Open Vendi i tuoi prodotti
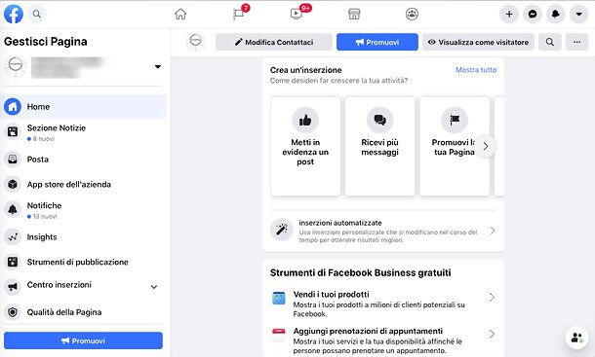Viewport: 595px width, 357px height. [383, 304]
